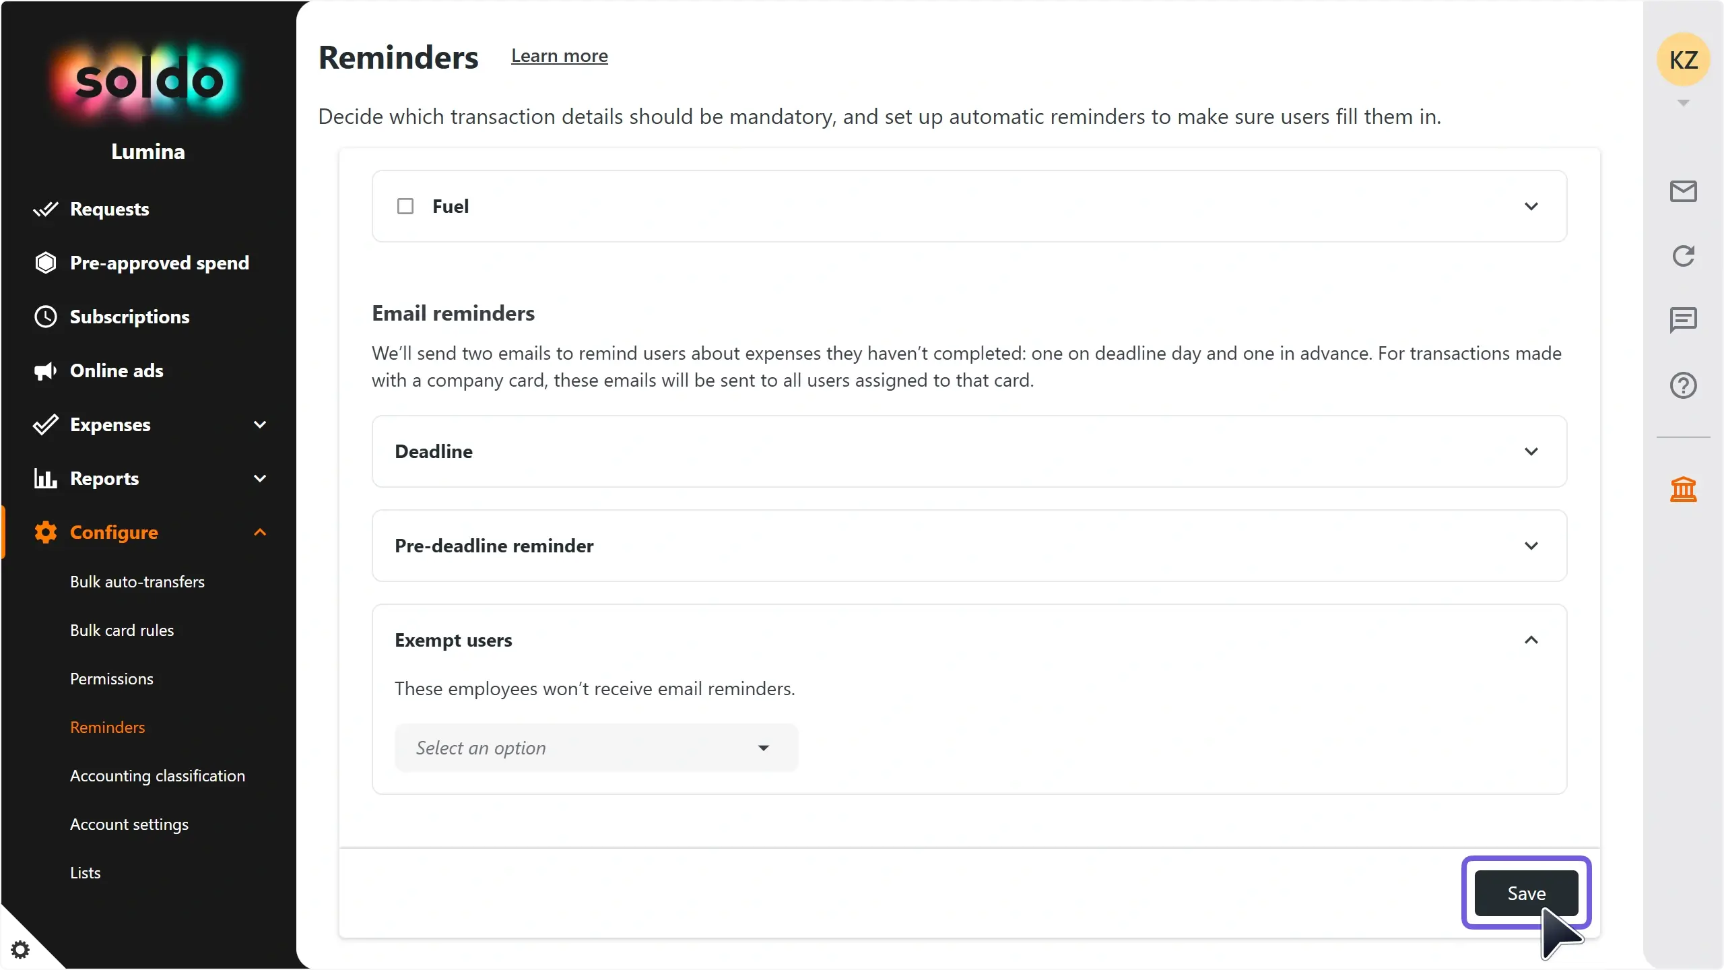Viewport: 1724px width, 970px height.
Task: Collapse the Exempt users section
Action: click(x=1531, y=640)
